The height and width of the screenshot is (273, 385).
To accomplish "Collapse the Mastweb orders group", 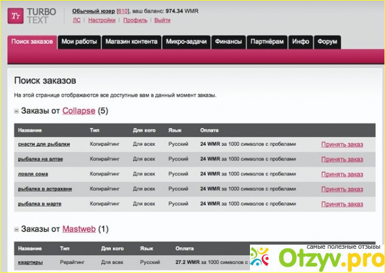I will (17, 229).
